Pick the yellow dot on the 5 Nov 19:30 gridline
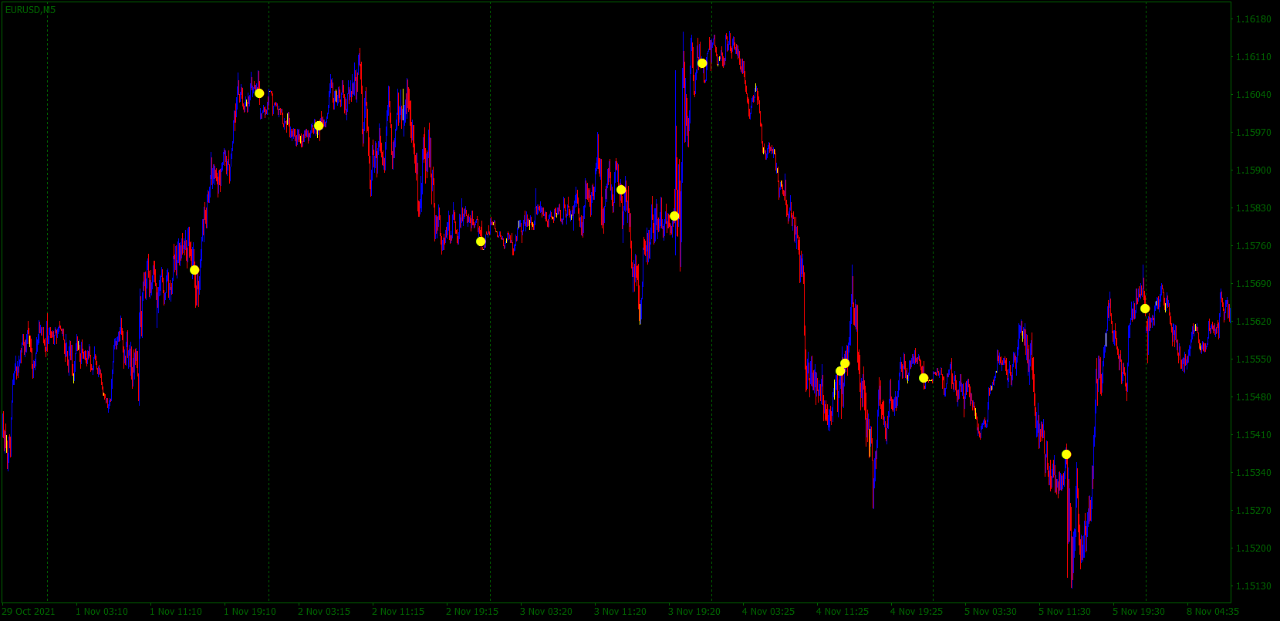This screenshot has height=621, width=1280. point(1145,309)
